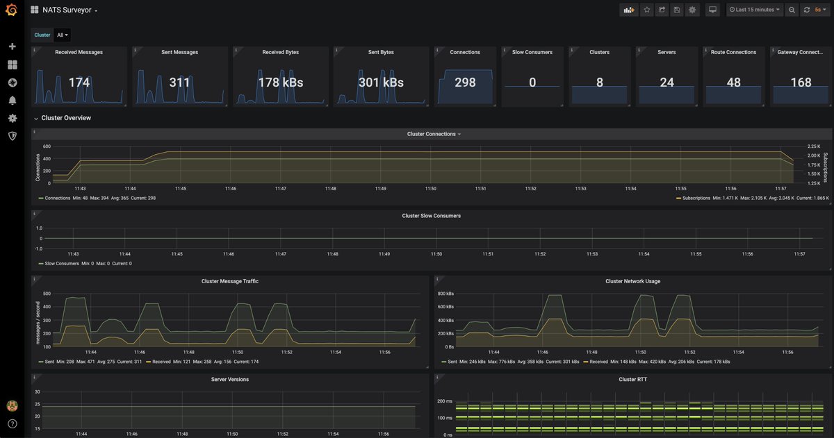Click info icon on Connections stat panel
Image resolution: width=834 pixels, height=438 pixels.
pos(438,49)
